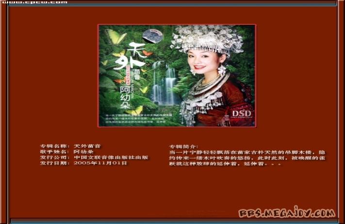Click publisher text 中国文联音像出版社出版
Screen dimensions: 345x224
[111, 157]
